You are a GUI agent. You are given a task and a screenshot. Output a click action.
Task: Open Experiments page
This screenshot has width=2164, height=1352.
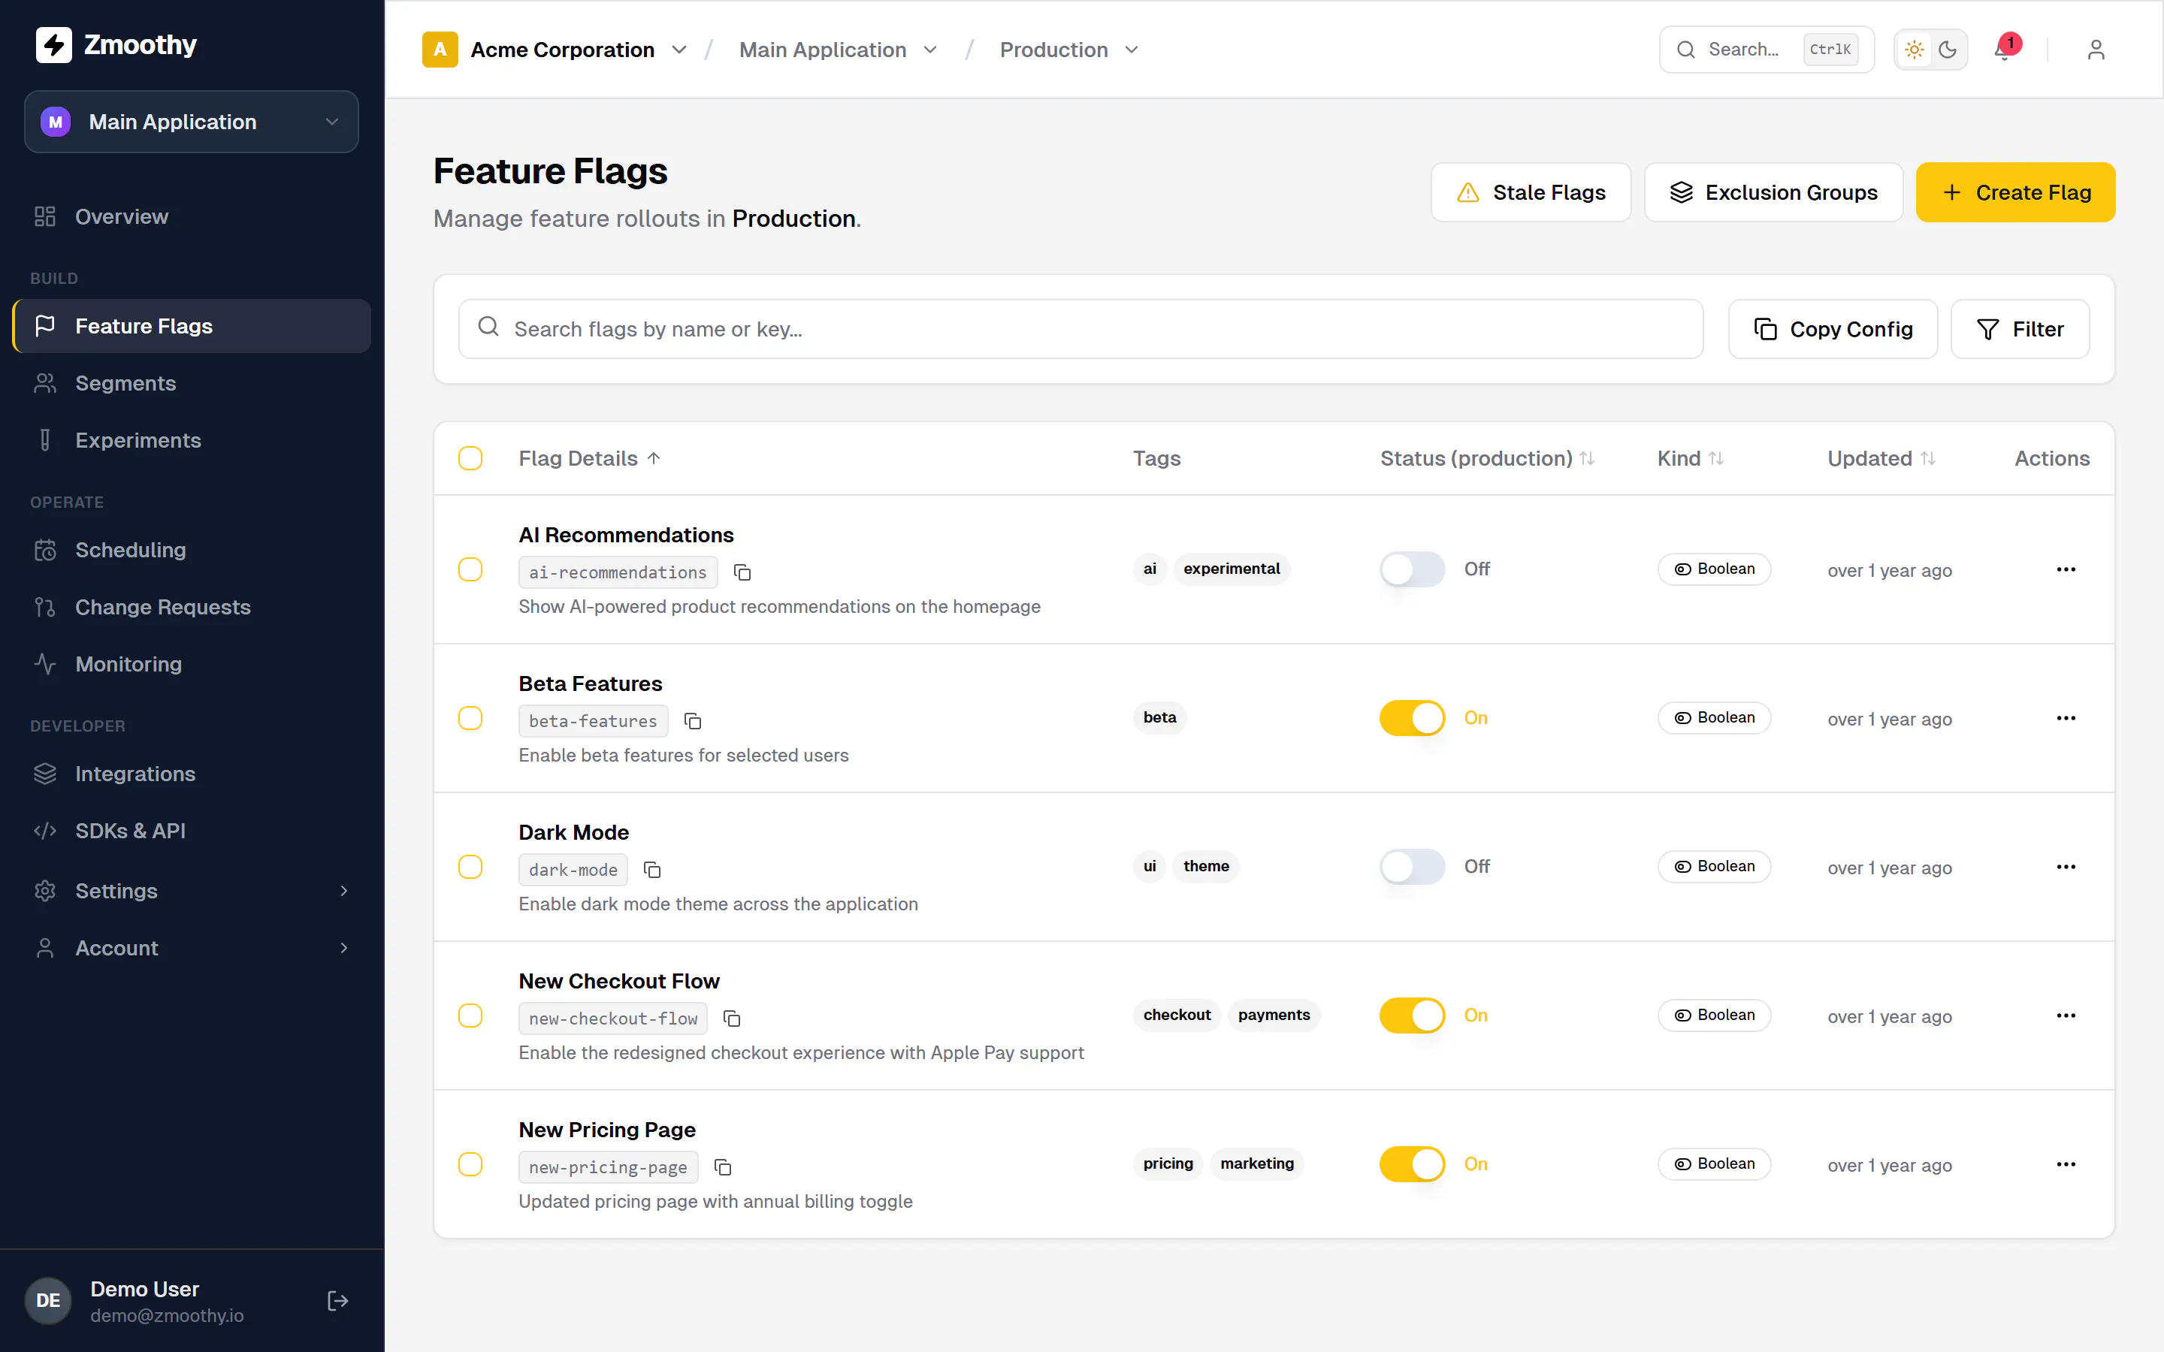pos(192,441)
